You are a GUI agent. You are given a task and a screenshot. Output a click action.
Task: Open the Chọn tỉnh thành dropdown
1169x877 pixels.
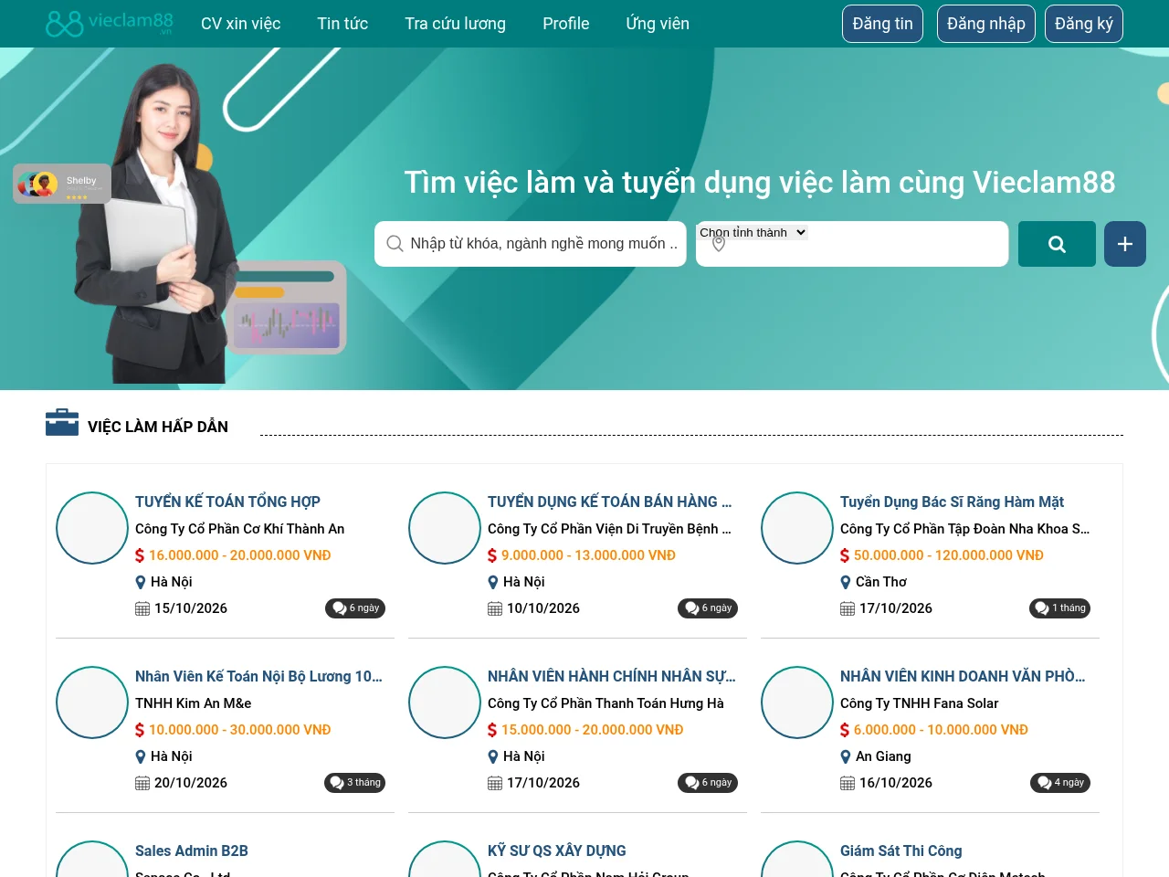[x=753, y=233]
